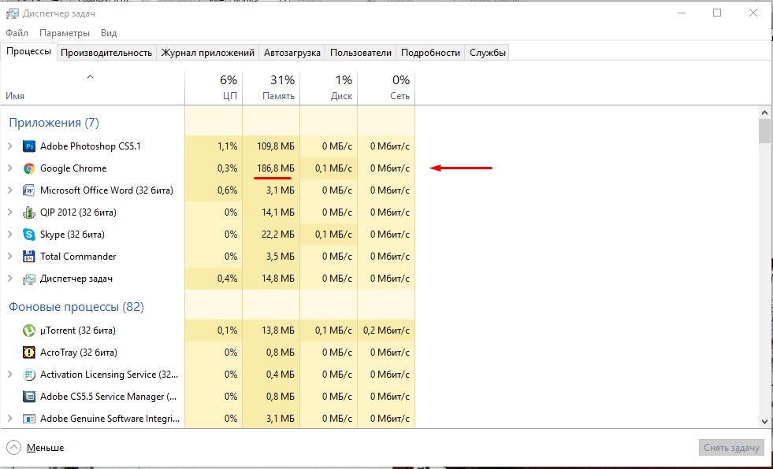Screen dimensions: 773x469
Task: Select the µTorrent icon
Action: click(29, 331)
